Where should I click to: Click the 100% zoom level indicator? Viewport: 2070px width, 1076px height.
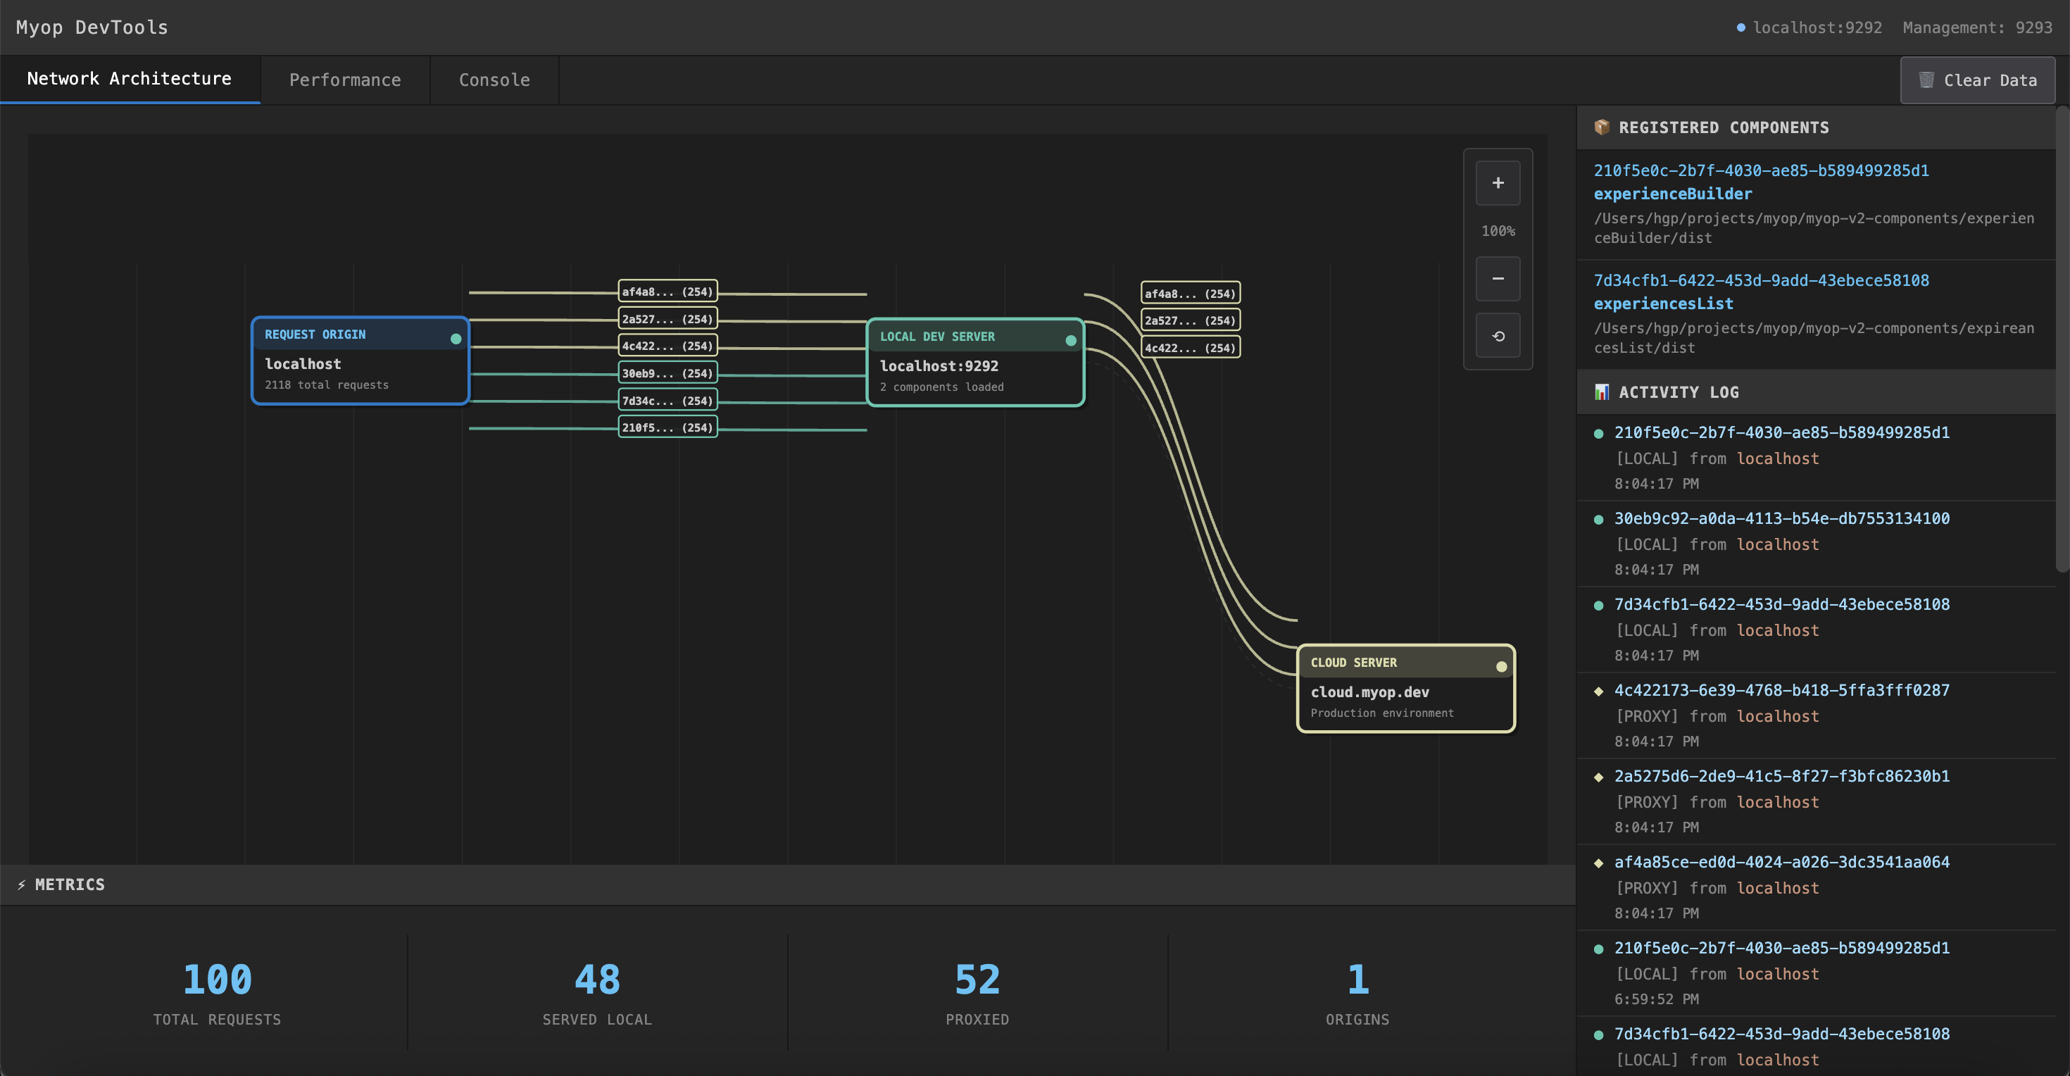click(1498, 231)
